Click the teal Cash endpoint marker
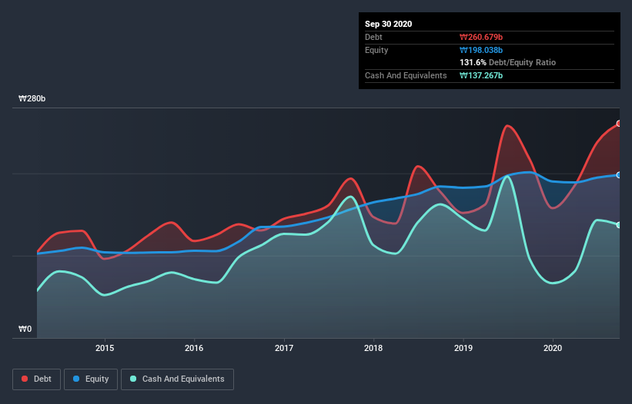Screen dimensions: 632x404 pos(619,225)
